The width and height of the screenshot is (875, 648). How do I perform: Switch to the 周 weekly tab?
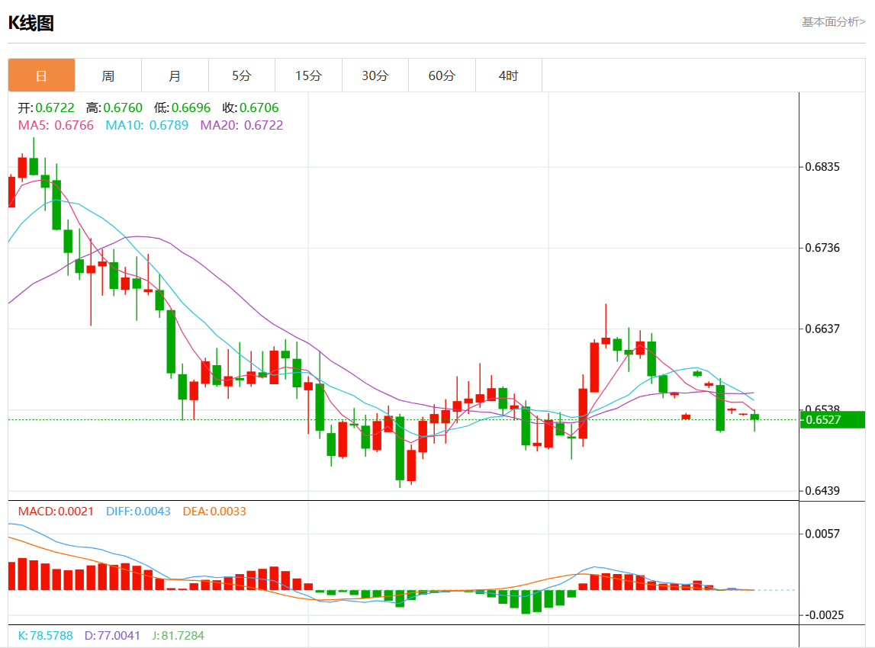coord(108,75)
